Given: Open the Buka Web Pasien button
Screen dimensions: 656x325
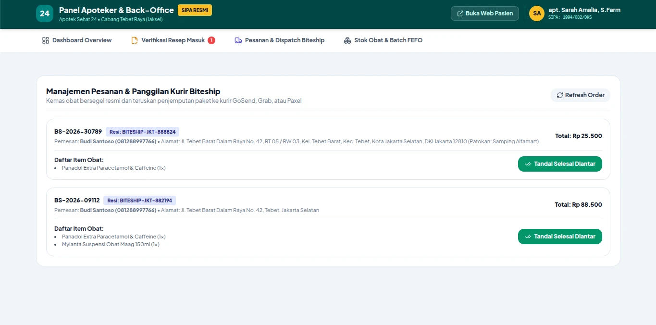Looking at the screenshot, I should click(485, 13).
